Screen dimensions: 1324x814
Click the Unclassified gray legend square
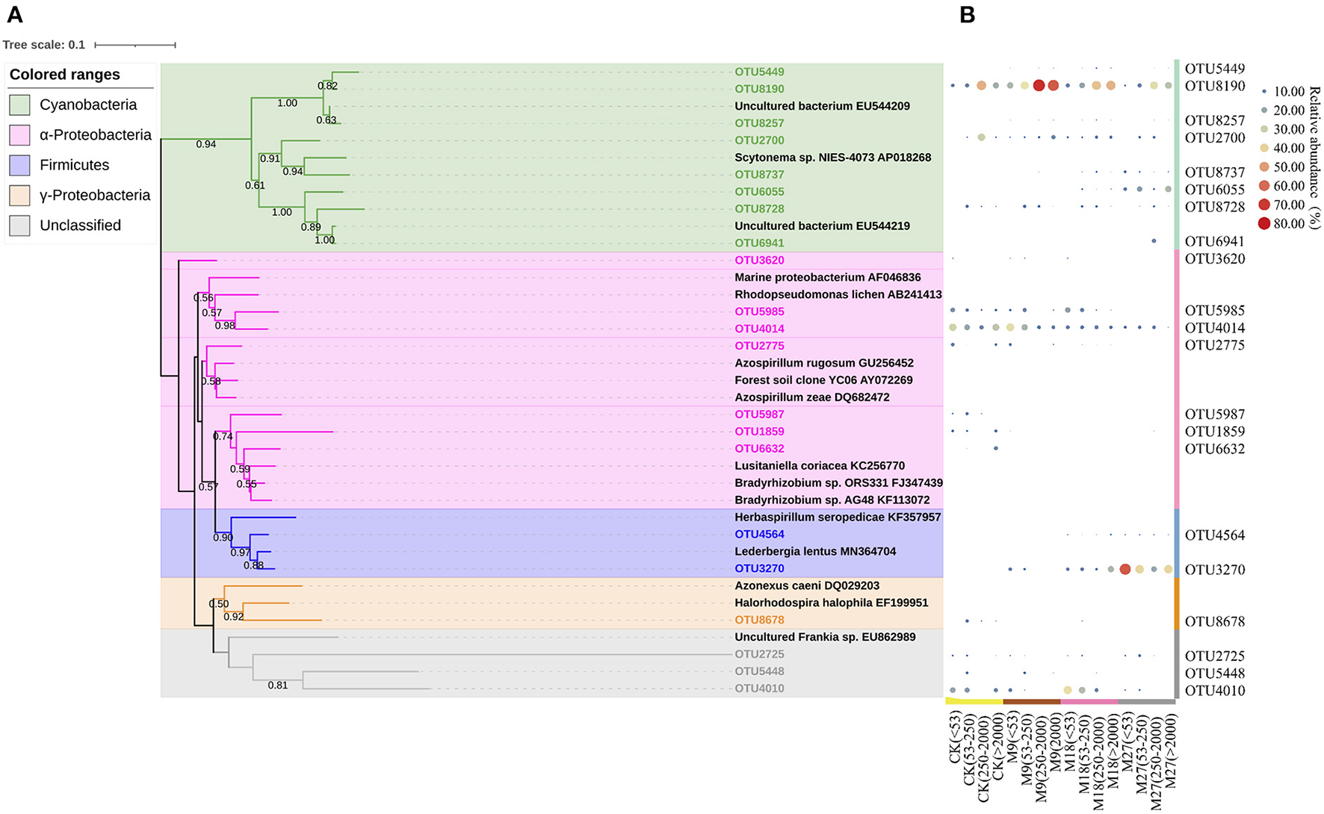click(20, 226)
